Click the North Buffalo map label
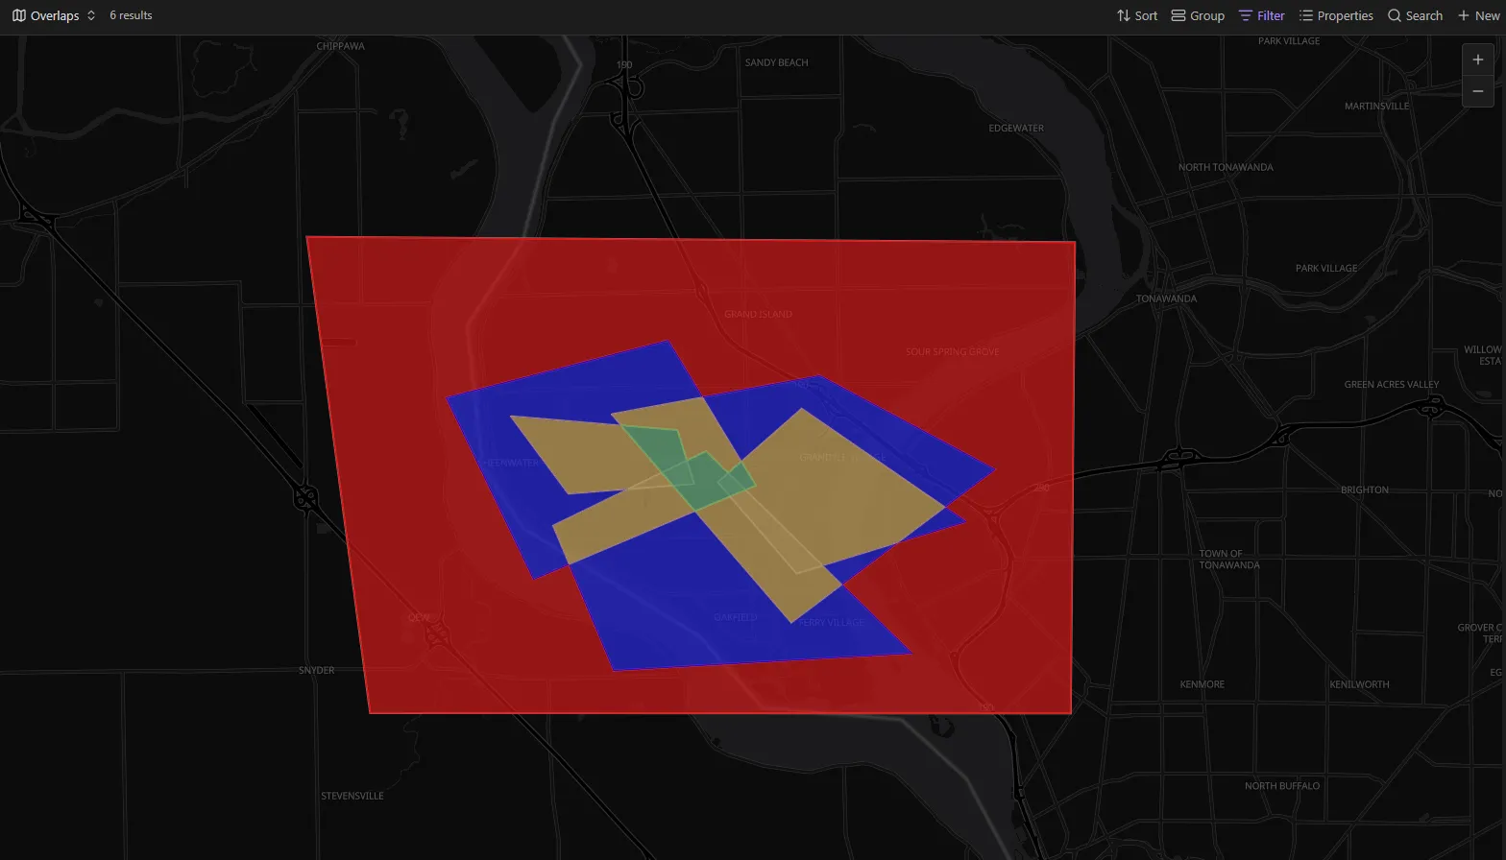This screenshot has width=1506, height=860. coord(1282,785)
